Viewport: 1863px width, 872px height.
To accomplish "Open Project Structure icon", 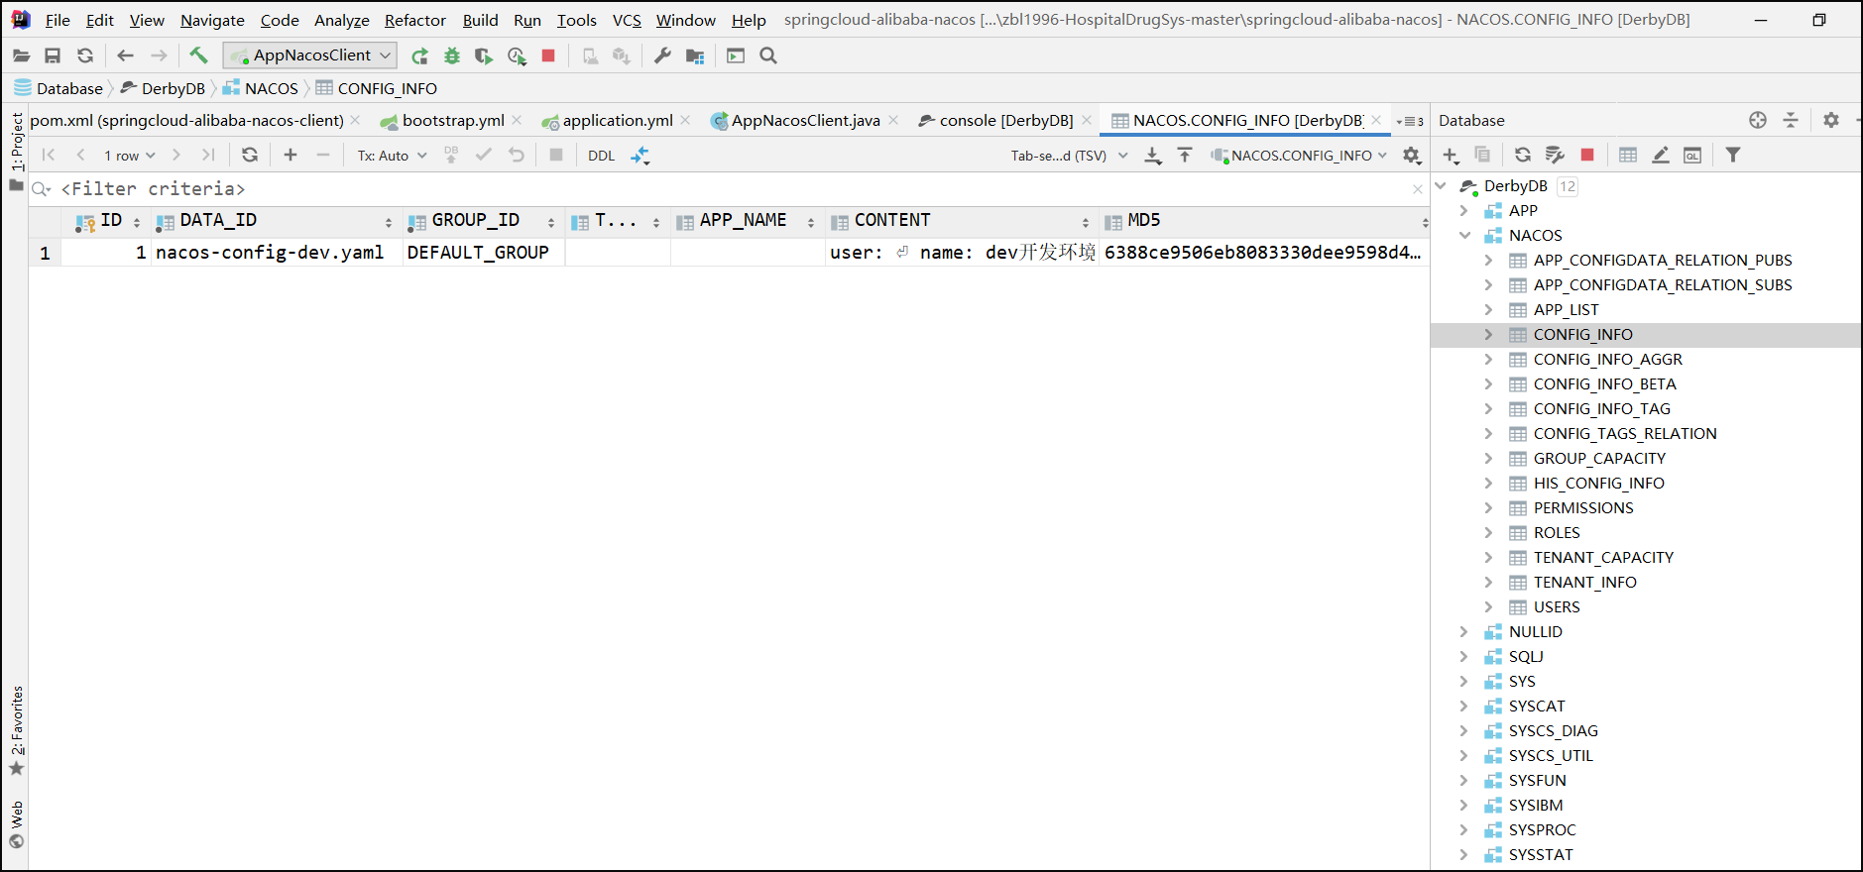I will coord(695,55).
